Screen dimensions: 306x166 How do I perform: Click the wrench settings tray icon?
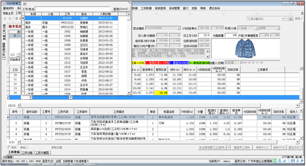click(302, 161)
